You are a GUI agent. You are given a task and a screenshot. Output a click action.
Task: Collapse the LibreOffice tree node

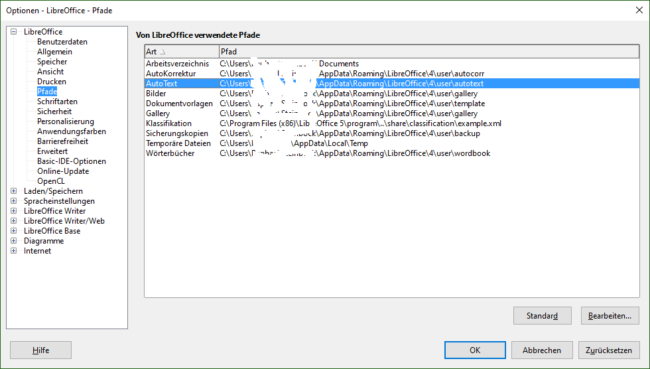pos(14,31)
